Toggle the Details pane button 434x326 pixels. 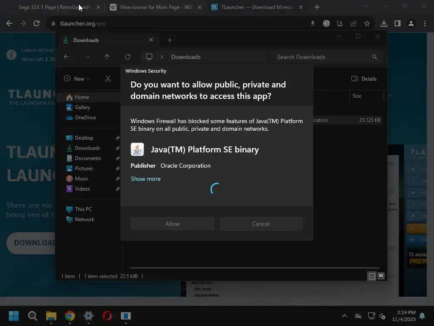pos(364,79)
